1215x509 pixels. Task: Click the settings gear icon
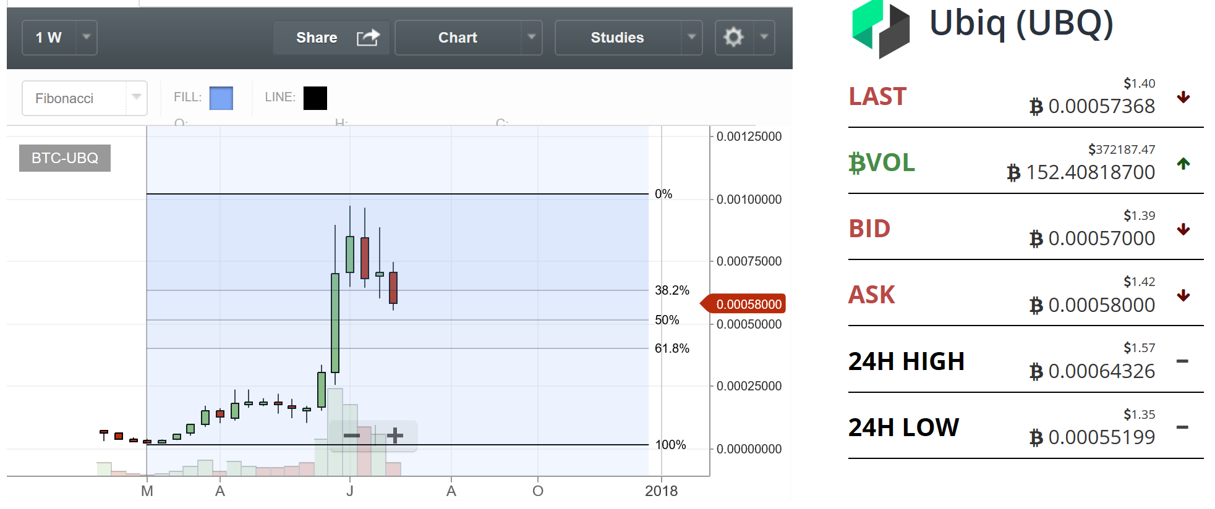(733, 37)
